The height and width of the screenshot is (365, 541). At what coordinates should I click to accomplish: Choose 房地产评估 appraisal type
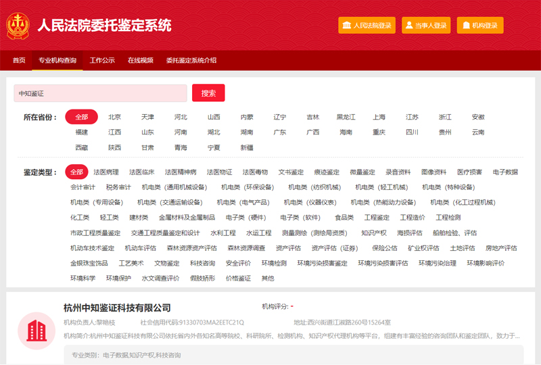[501, 248]
